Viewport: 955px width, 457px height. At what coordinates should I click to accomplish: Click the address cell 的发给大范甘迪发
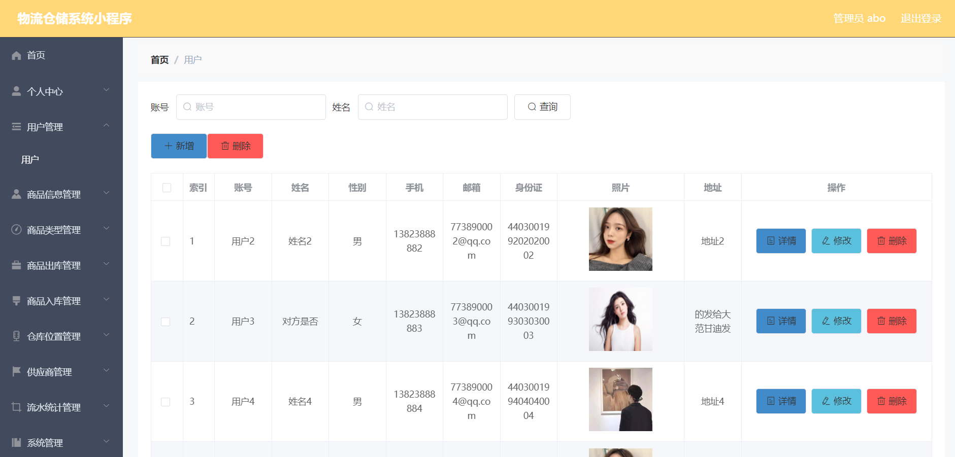712,322
